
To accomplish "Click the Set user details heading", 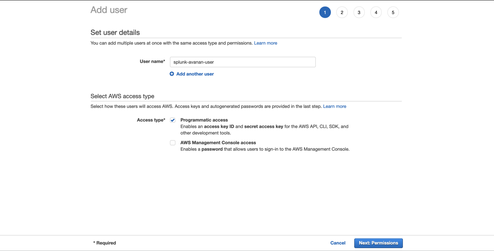I will [x=115, y=32].
